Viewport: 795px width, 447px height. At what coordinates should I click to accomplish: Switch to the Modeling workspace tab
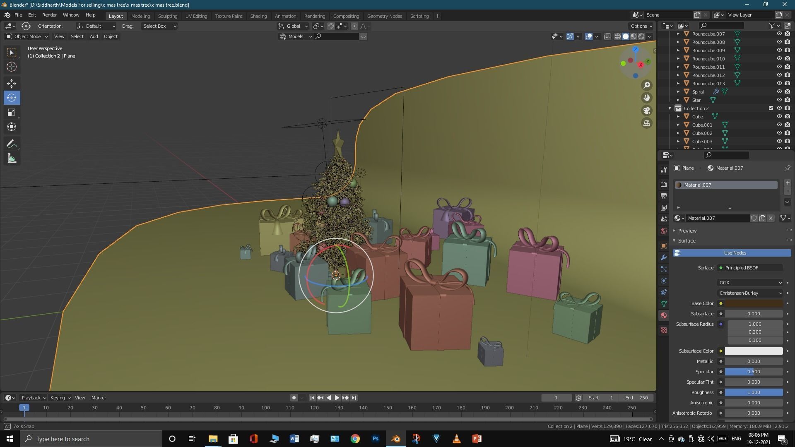140,16
